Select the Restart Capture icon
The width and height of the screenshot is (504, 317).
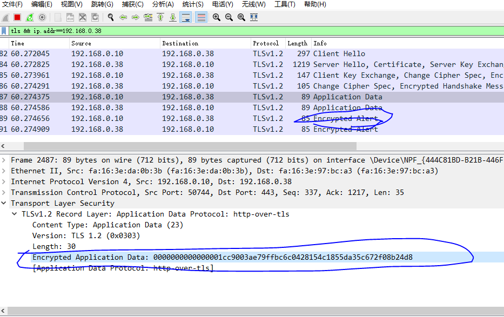(x=29, y=17)
